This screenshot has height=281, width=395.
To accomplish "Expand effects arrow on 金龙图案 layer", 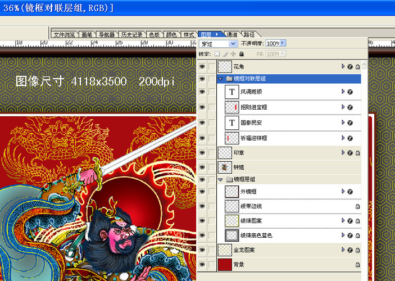I will coord(343,249).
